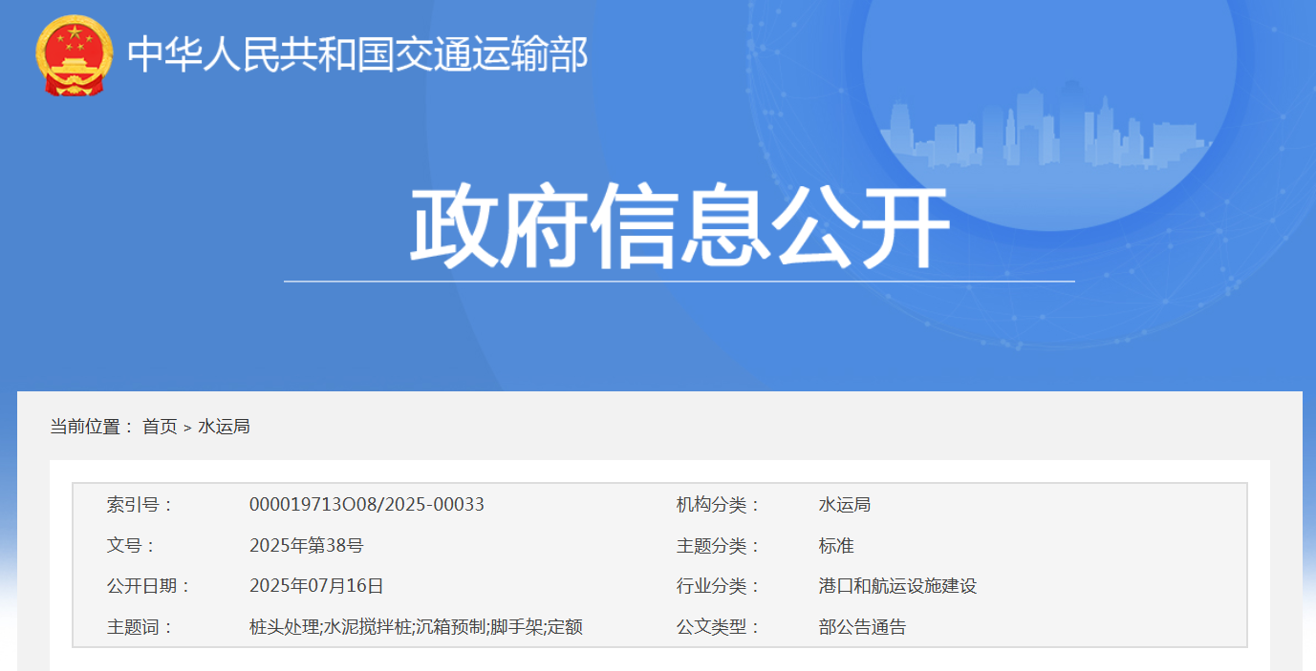Click the 政府信息公开 banner heading

[680, 228]
